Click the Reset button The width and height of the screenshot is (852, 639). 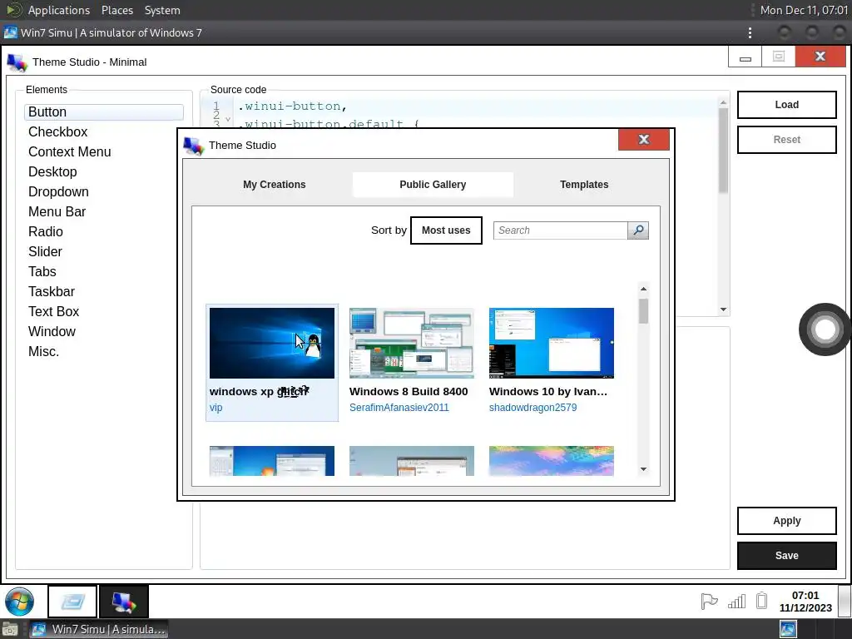(787, 140)
